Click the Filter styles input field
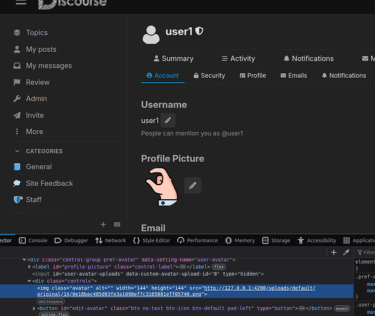This screenshot has width=375, height=316. click(x=366, y=252)
